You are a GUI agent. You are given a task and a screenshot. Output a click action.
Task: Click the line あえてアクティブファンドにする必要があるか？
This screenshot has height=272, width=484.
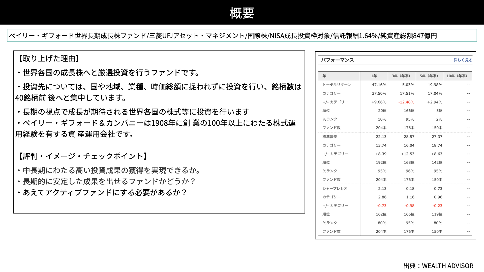point(102,192)
